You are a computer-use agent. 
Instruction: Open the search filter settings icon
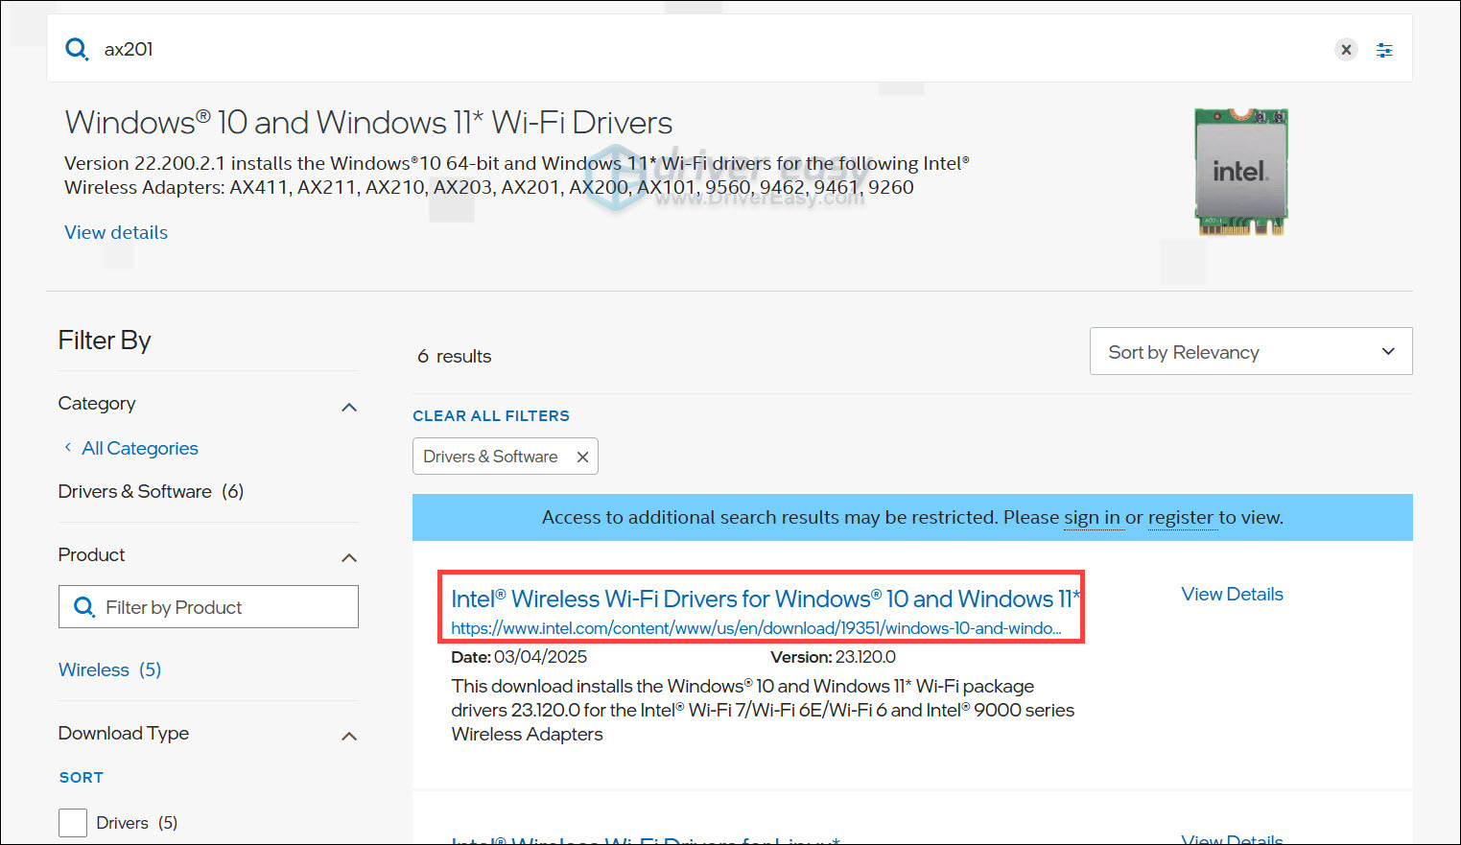coord(1384,49)
